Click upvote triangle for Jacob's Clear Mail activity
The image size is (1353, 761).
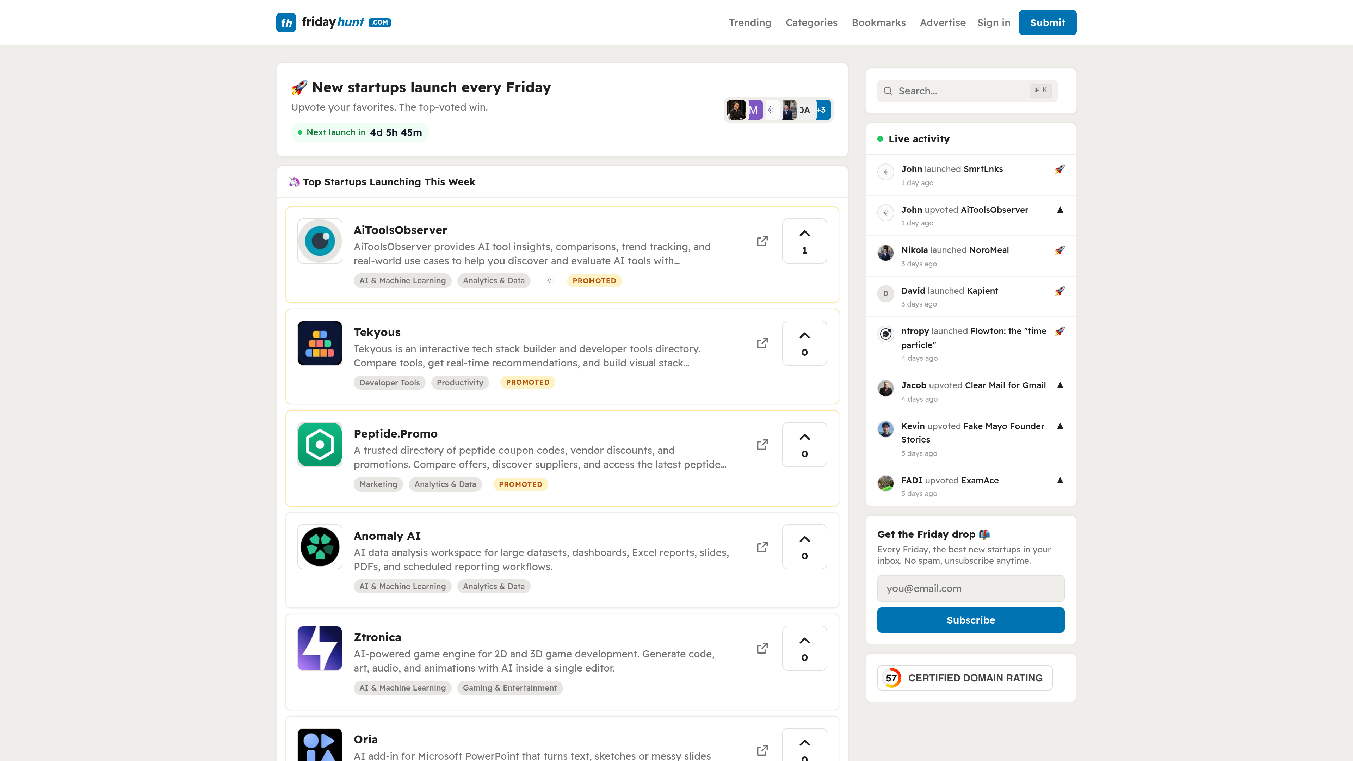[1060, 385]
